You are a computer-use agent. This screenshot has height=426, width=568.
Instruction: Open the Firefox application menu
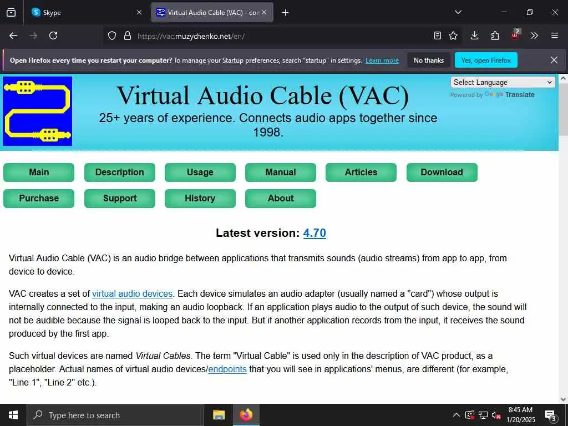(x=555, y=35)
